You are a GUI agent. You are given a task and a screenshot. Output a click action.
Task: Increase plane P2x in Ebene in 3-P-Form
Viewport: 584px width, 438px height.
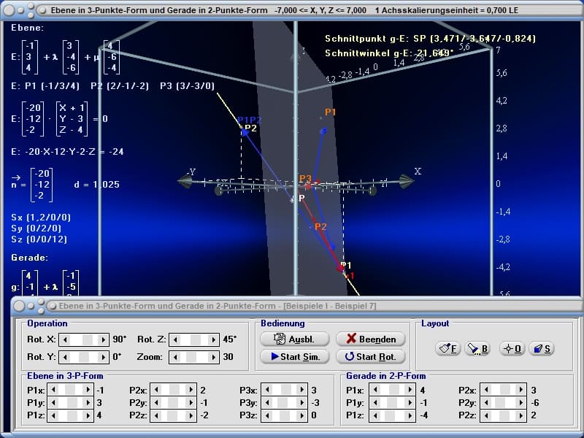point(191,390)
